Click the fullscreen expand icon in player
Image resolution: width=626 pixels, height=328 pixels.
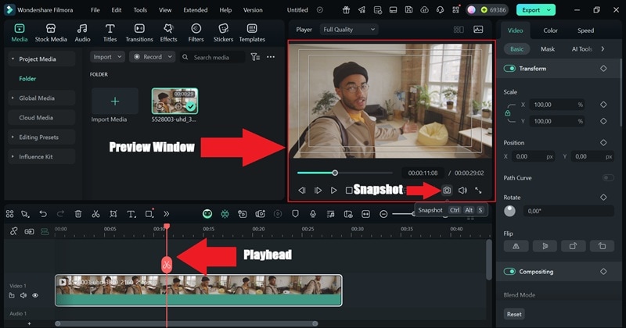coord(478,191)
